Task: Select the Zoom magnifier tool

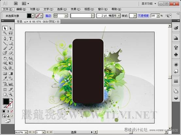Action: point(11,94)
